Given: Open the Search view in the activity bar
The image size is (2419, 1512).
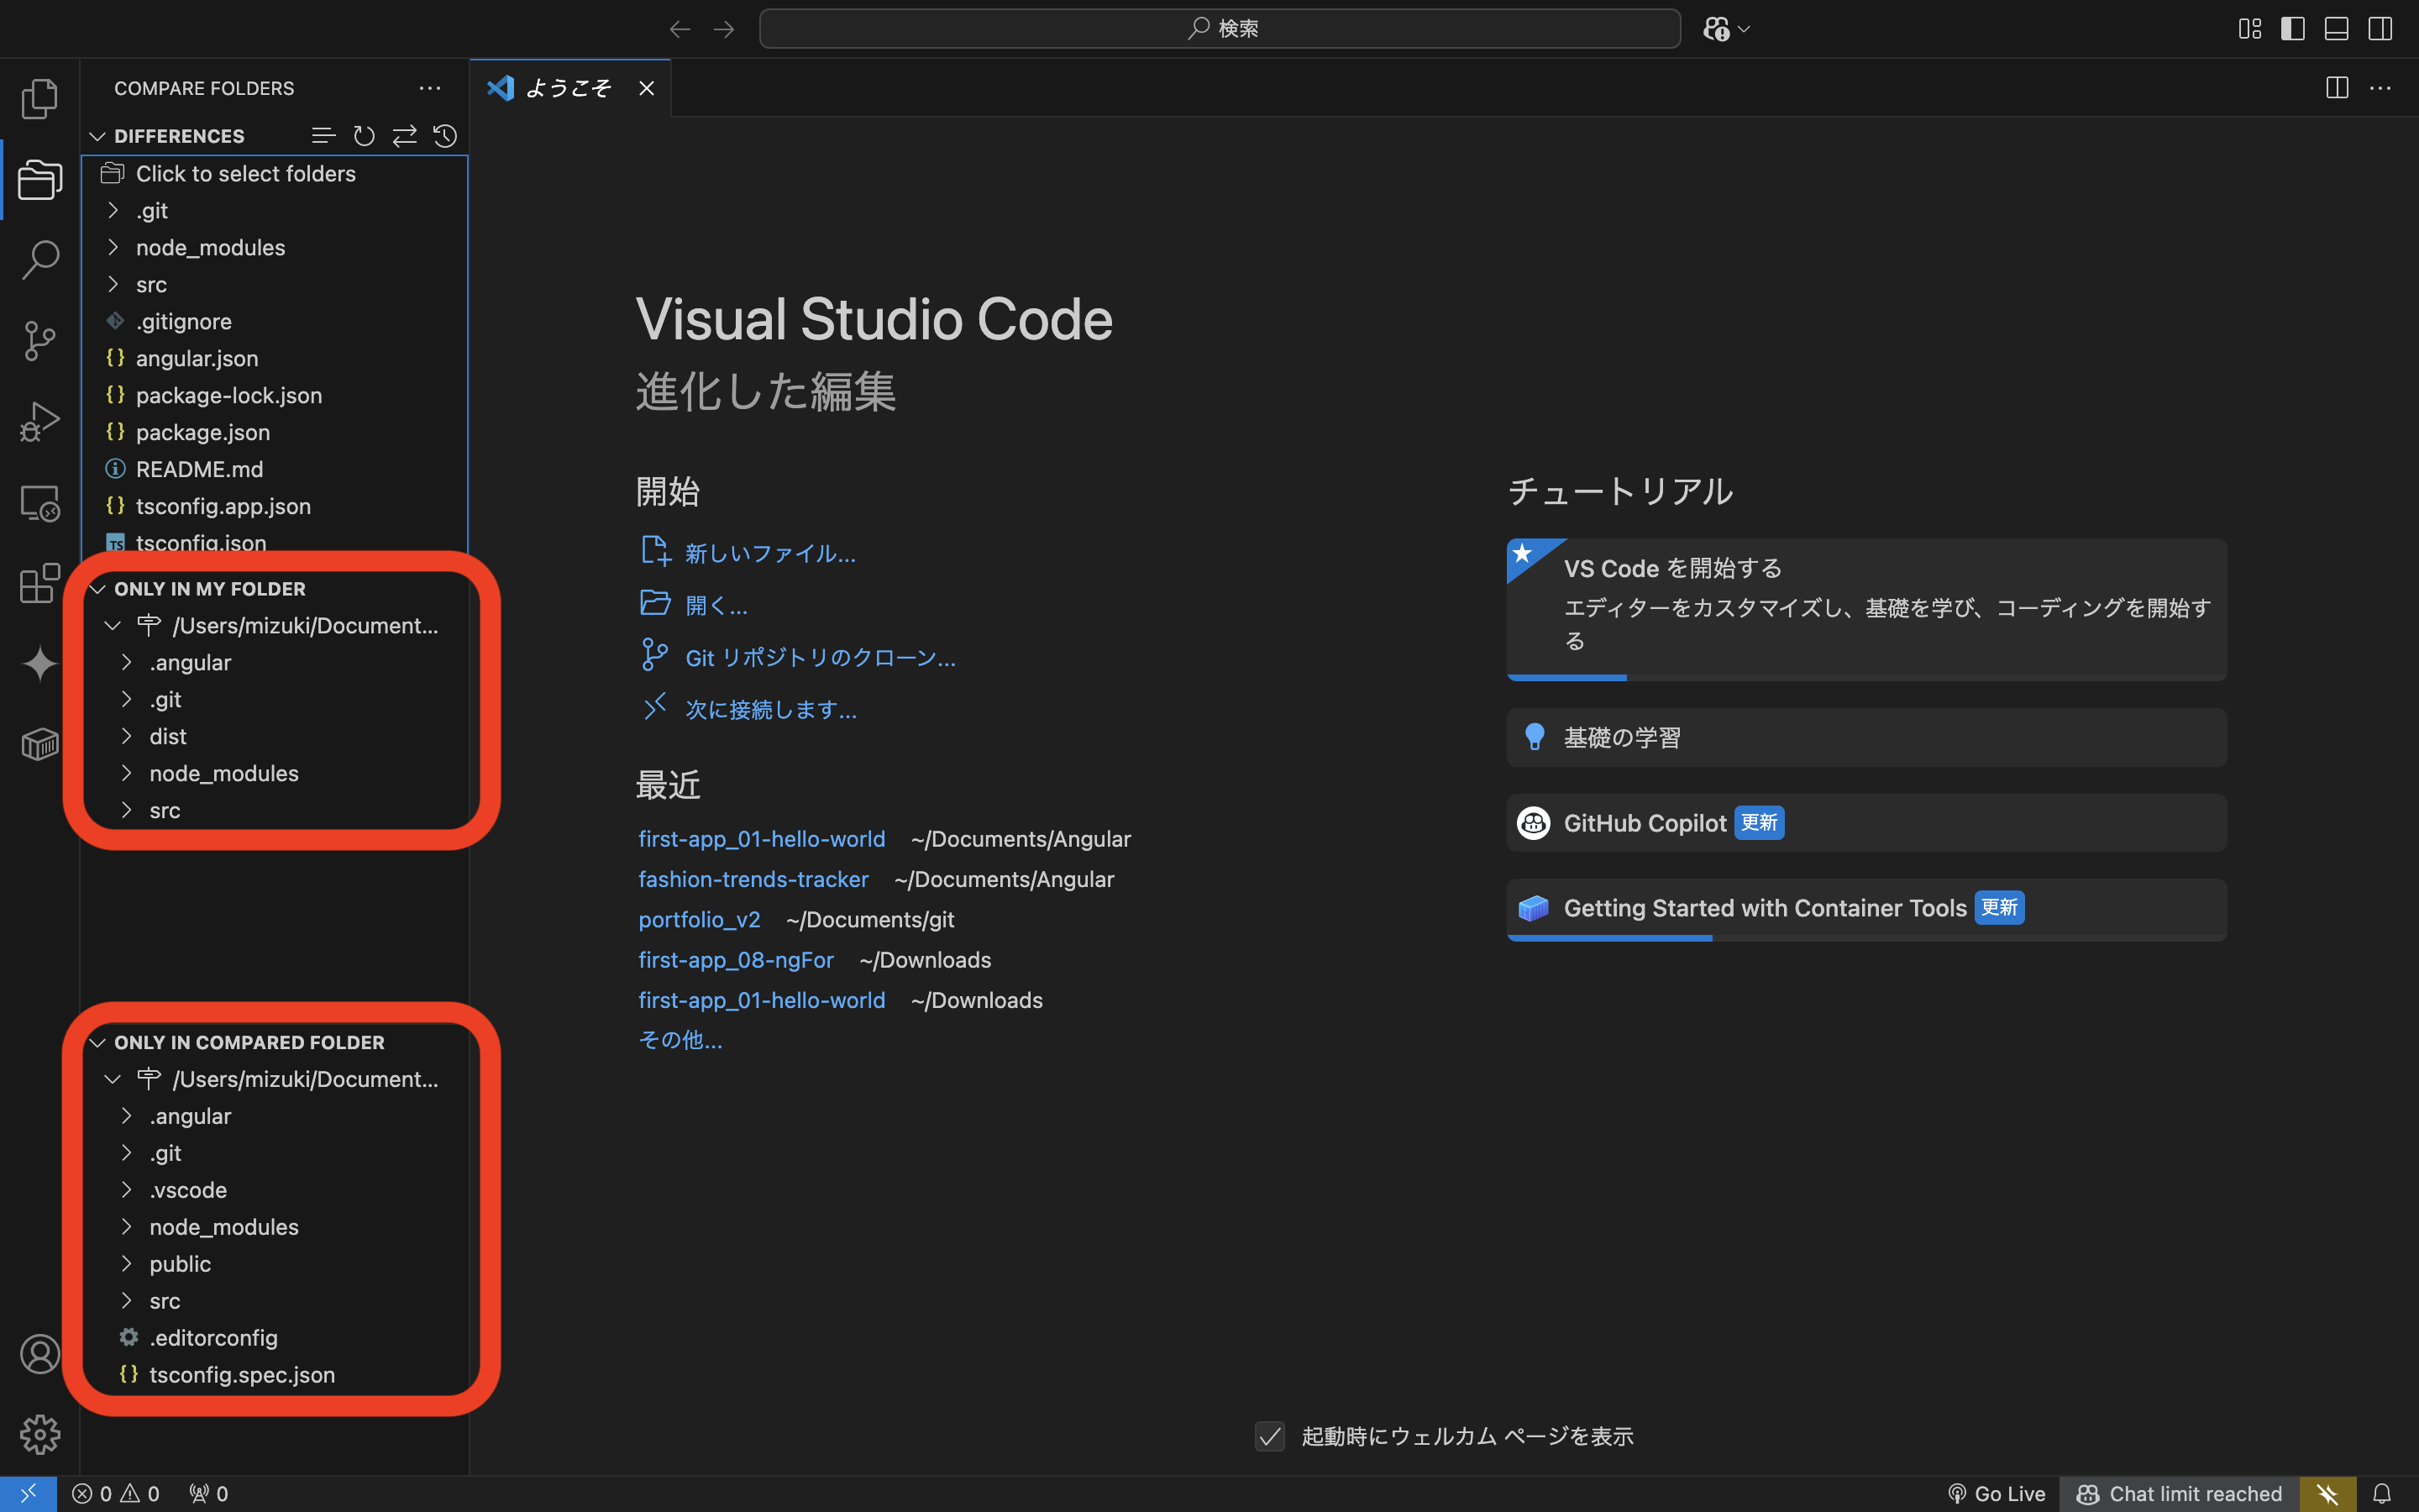Looking at the screenshot, I should tap(39, 259).
